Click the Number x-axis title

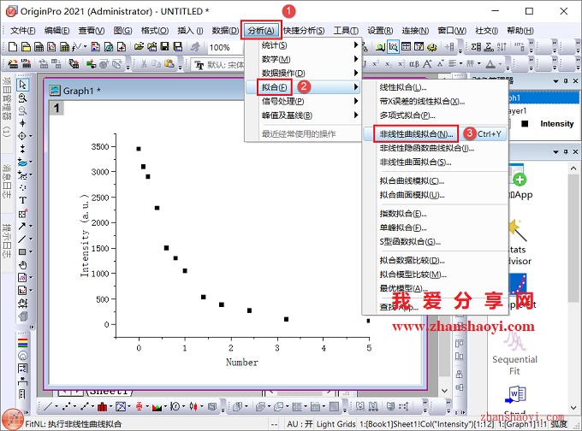pyautogui.click(x=242, y=362)
